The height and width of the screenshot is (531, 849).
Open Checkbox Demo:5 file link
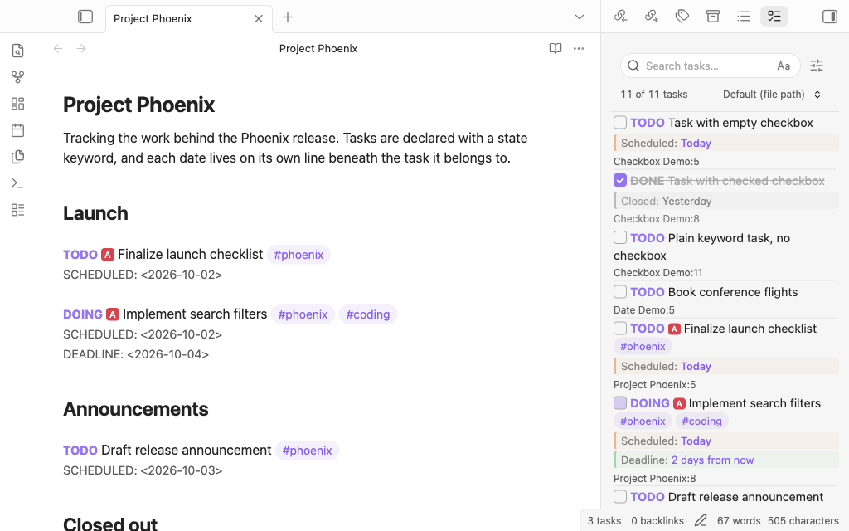(x=657, y=162)
